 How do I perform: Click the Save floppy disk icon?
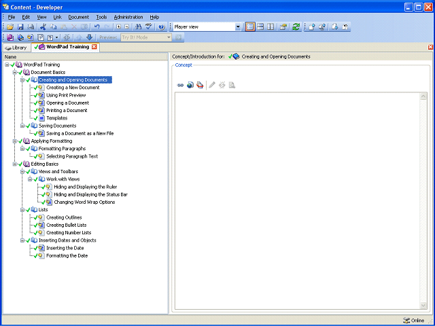(x=20, y=27)
